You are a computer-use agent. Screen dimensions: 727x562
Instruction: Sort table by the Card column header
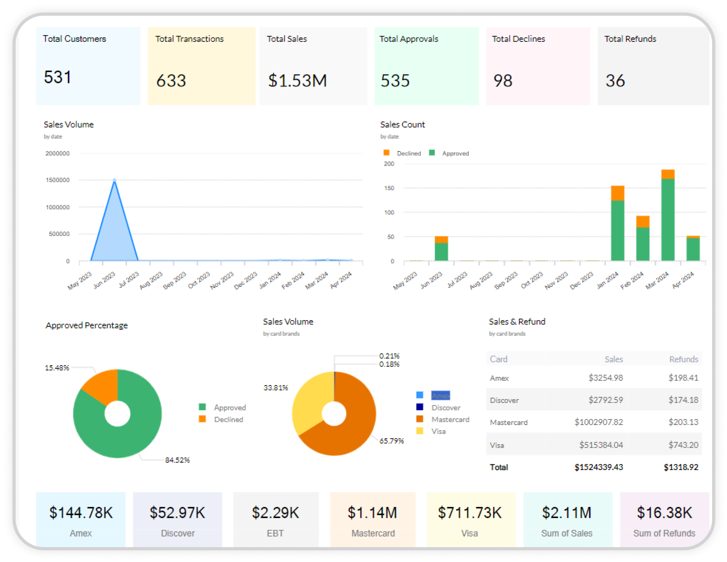pyautogui.click(x=498, y=359)
